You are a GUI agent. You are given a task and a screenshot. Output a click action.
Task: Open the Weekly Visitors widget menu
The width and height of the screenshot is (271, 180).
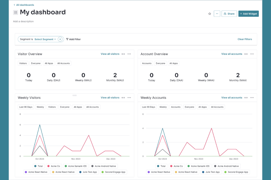point(129,98)
